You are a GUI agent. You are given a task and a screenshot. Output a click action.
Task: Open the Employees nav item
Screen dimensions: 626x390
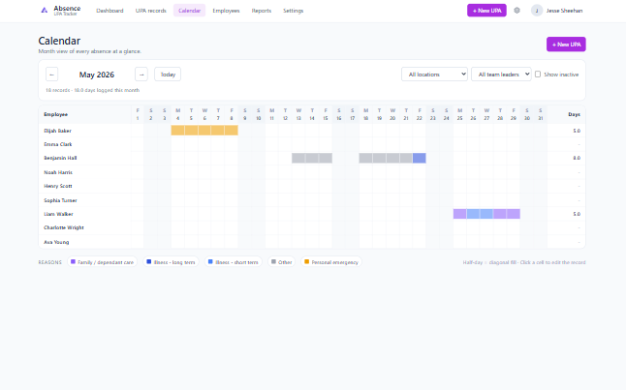pyautogui.click(x=226, y=11)
